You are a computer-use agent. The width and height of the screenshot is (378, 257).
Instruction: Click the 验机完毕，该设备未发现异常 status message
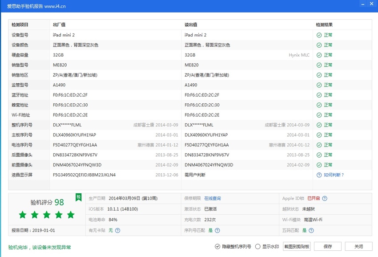[40, 247]
